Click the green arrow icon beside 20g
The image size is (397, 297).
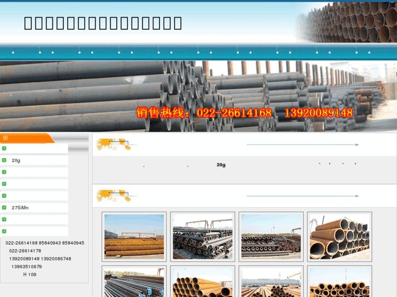[x=4, y=160]
